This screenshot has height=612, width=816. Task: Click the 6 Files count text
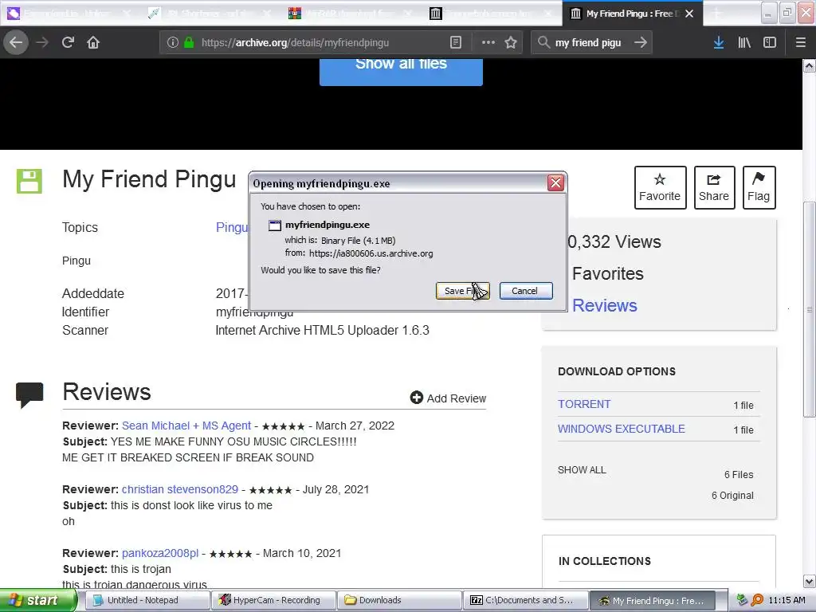(x=739, y=475)
